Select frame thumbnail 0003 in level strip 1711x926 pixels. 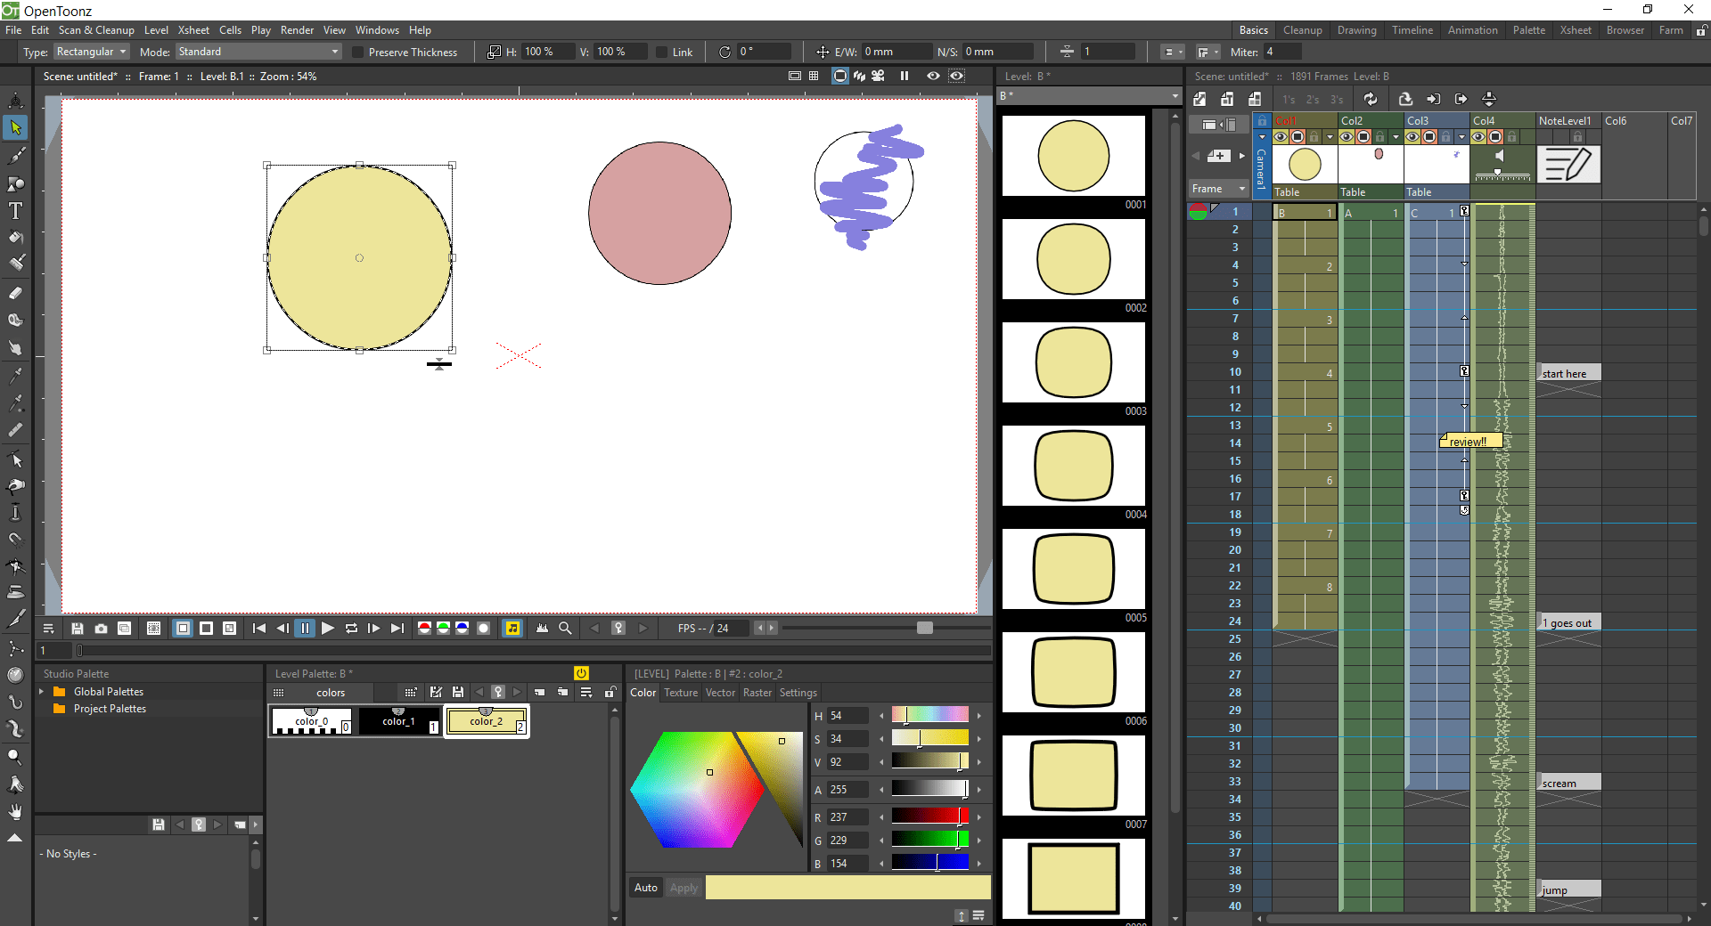[x=1073, y=362]
